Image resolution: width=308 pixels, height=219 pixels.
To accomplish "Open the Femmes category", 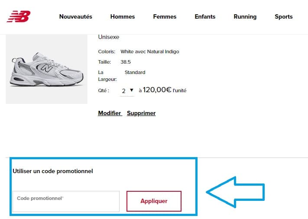I will coord(165,17).
